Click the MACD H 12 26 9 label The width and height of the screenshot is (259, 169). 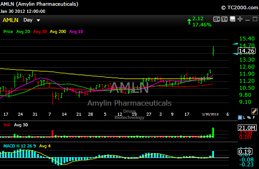click(20, 146)
